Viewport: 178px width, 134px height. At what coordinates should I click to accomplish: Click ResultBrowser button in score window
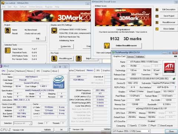[x=169, y=22]
